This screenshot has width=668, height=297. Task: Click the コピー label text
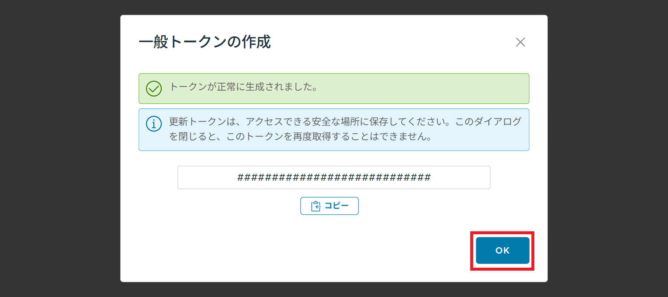(x=337, y=206)
